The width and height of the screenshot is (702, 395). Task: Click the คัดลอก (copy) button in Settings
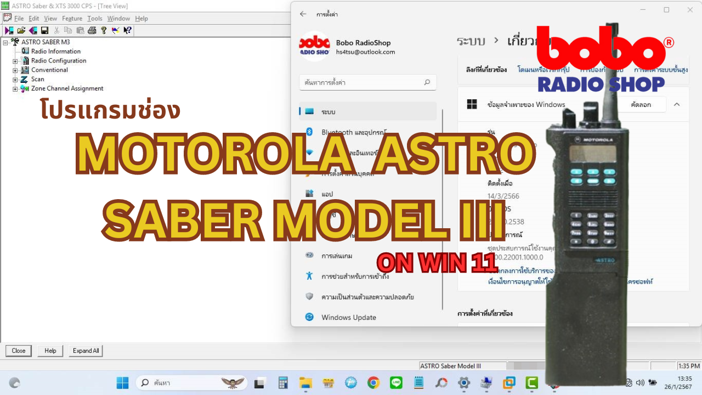pyautogui.click(x=641, y=104)
